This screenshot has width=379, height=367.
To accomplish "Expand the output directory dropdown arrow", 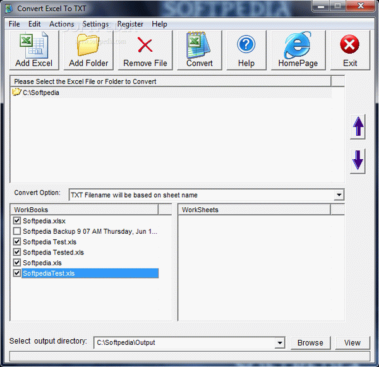I will (280, 343).
